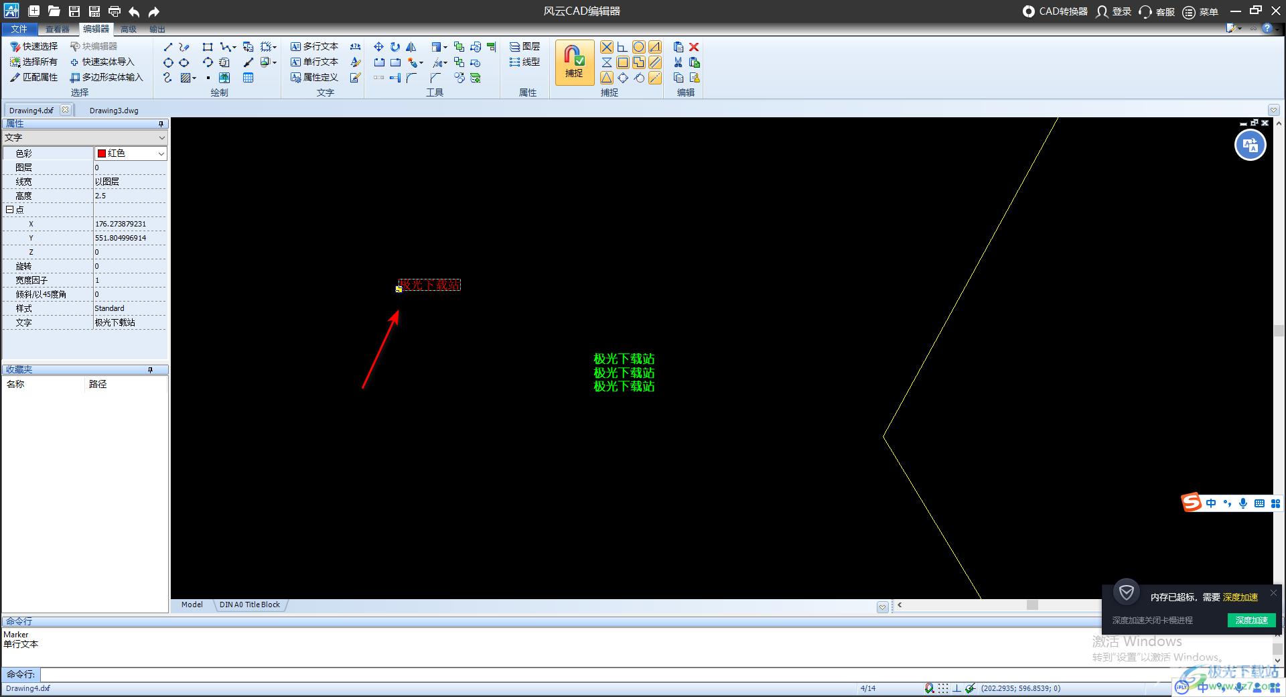Viewport: 1286px width, 697px height.
Task: Click the 命令行 command input field
Action: (x=656, y=674)
